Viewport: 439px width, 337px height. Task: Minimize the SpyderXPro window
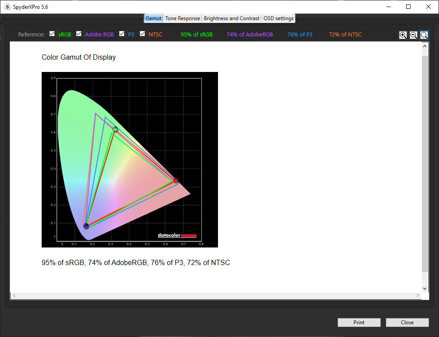tap(388, 7)
